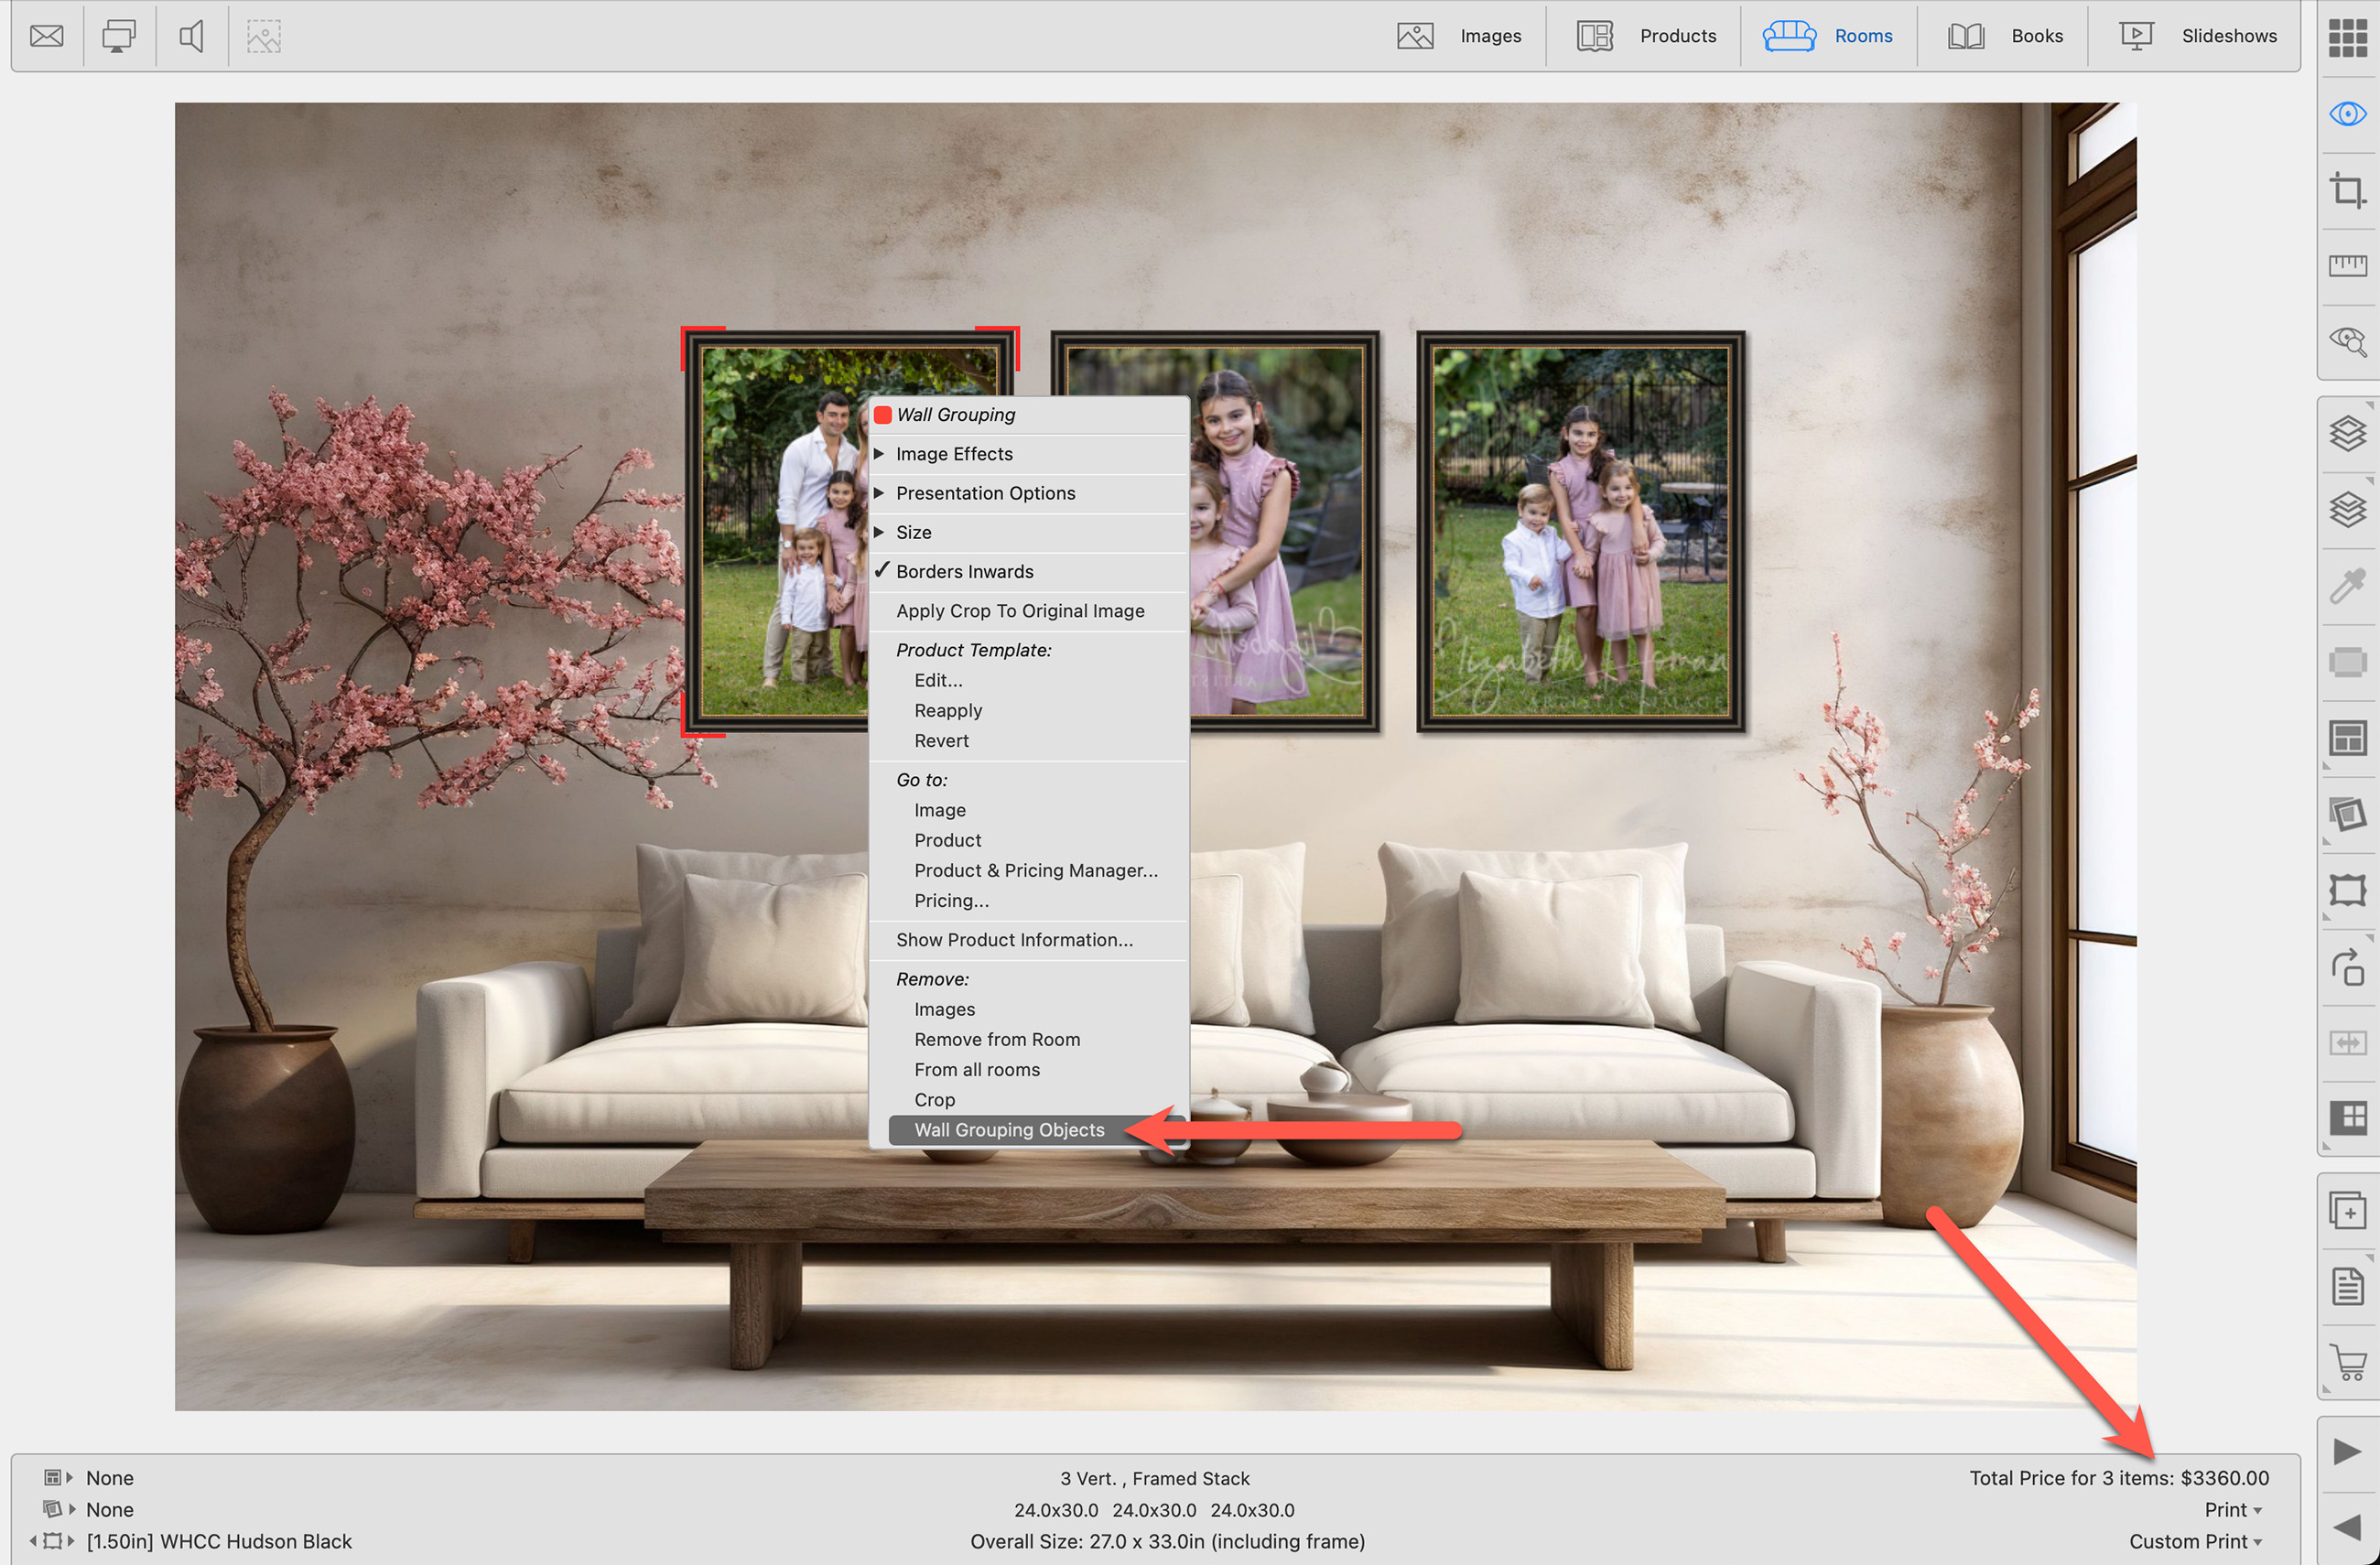
Task: Choose Wall Grouping Objects menu item
Action: [x=1008, y=1130]
